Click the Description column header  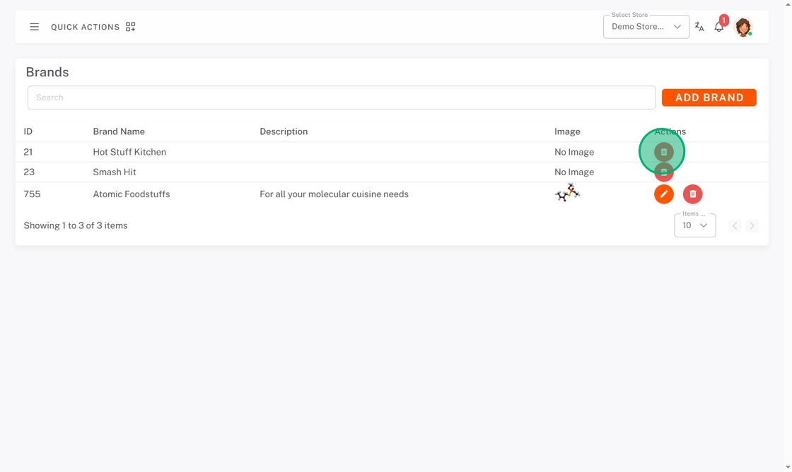(x=284, y=131)
